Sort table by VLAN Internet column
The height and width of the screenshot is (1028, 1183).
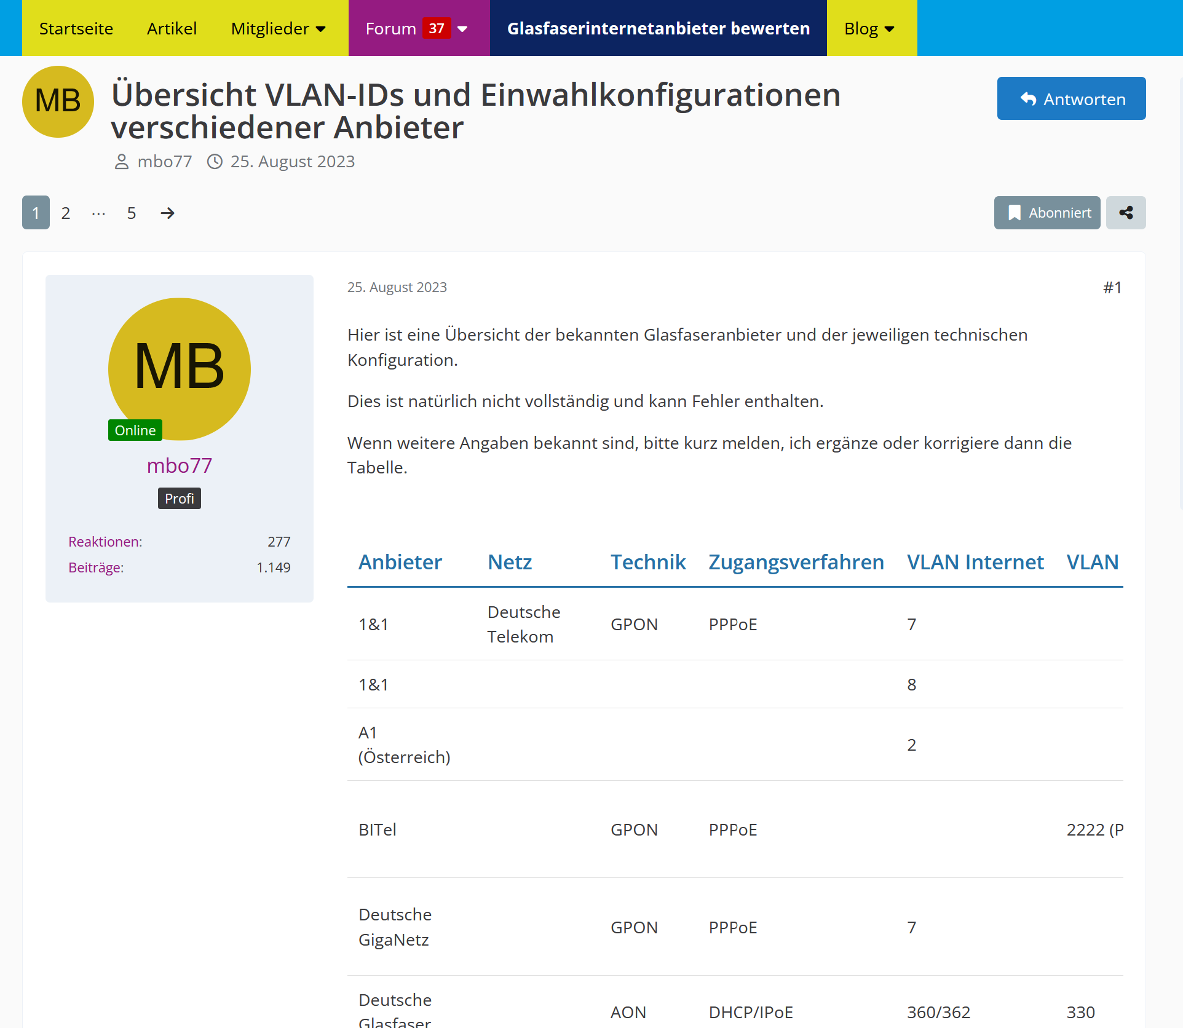click(975, 562)
